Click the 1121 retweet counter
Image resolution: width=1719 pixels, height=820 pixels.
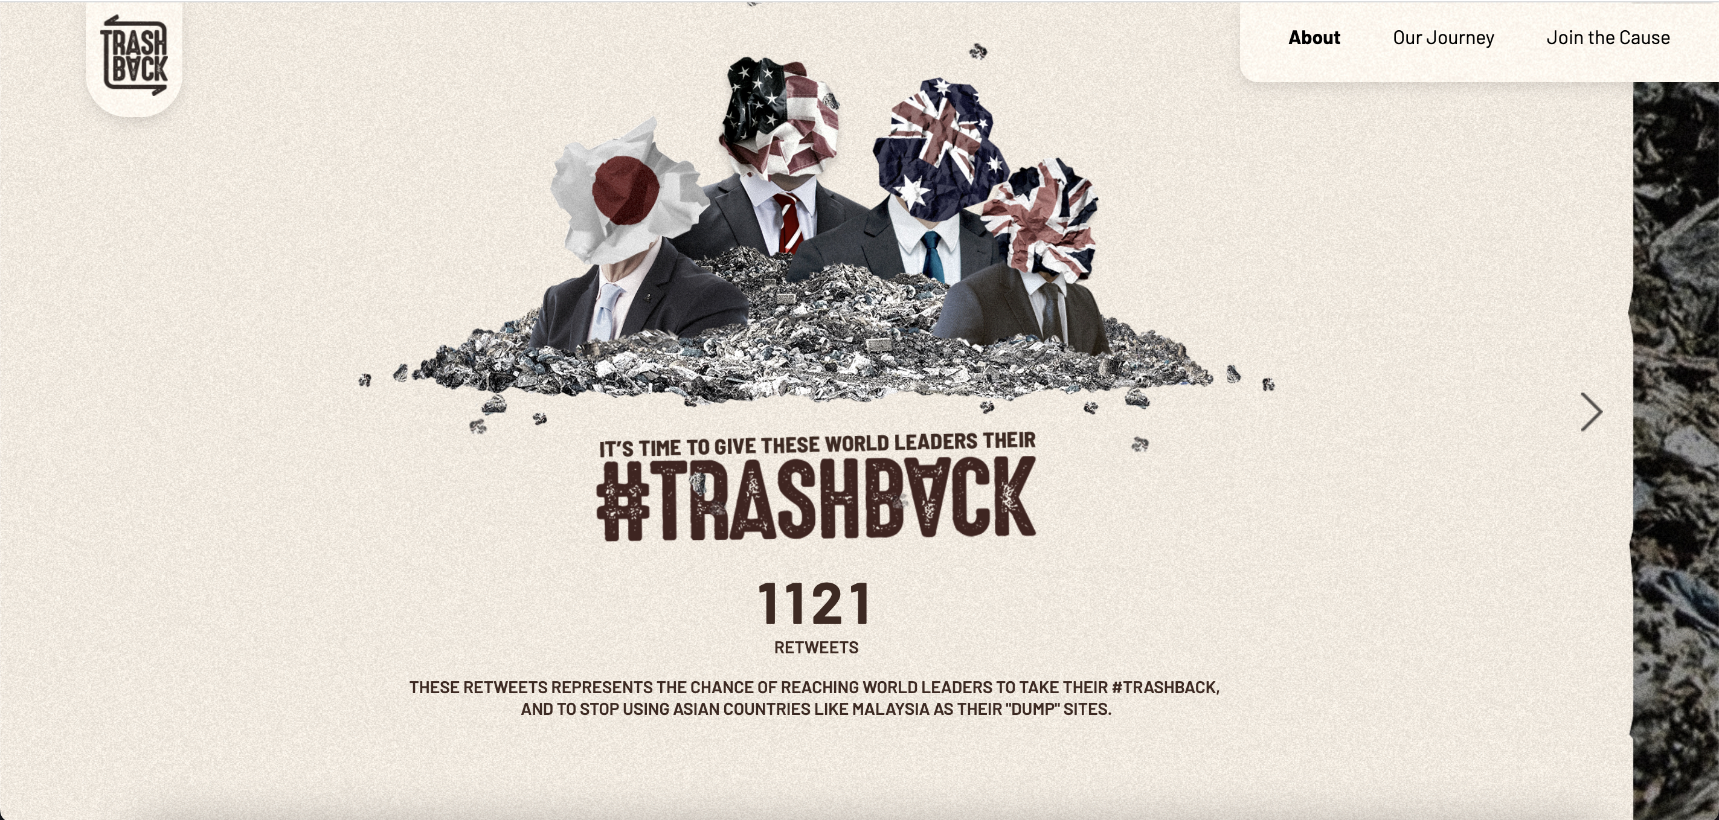(x=815, y=604)
